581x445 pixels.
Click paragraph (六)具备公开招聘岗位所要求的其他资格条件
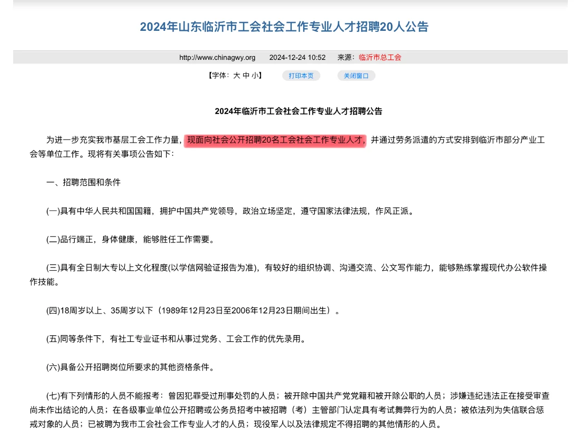coord(131,367)
